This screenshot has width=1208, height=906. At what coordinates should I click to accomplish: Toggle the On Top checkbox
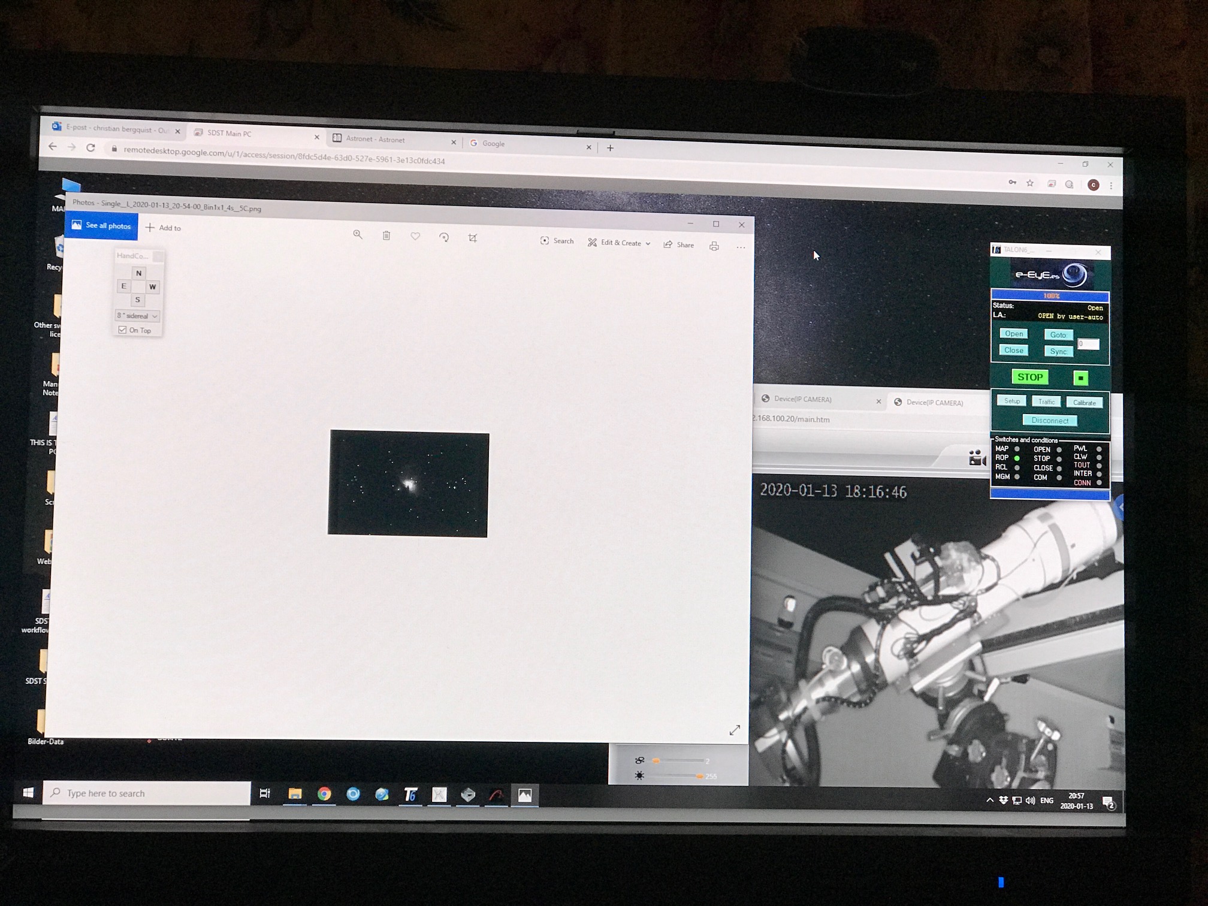[x=123, y=330]
